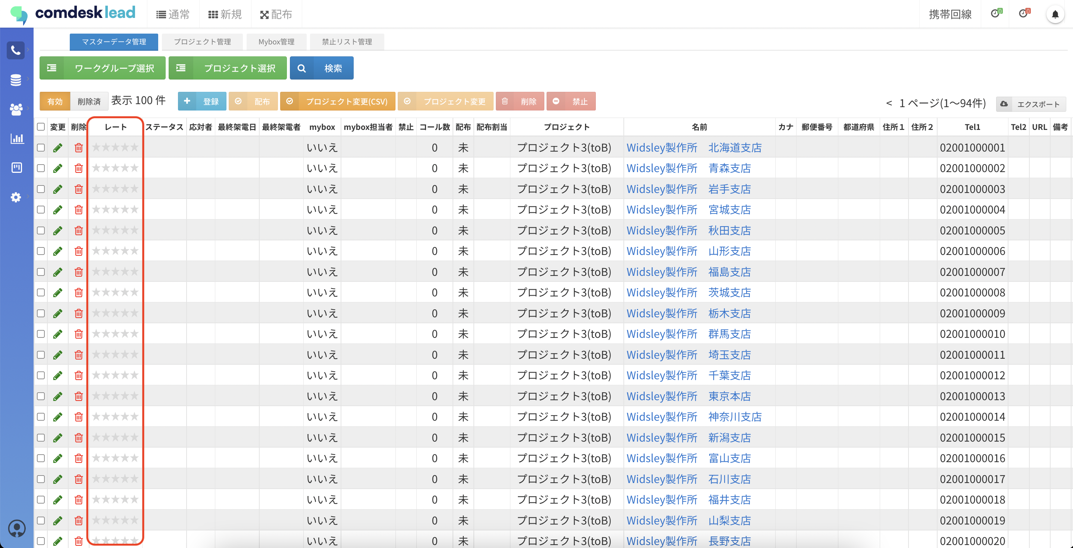1073x548 pixels.
Task: Open the プロジェクト選択 dropdown
Action: pos(228,68)
